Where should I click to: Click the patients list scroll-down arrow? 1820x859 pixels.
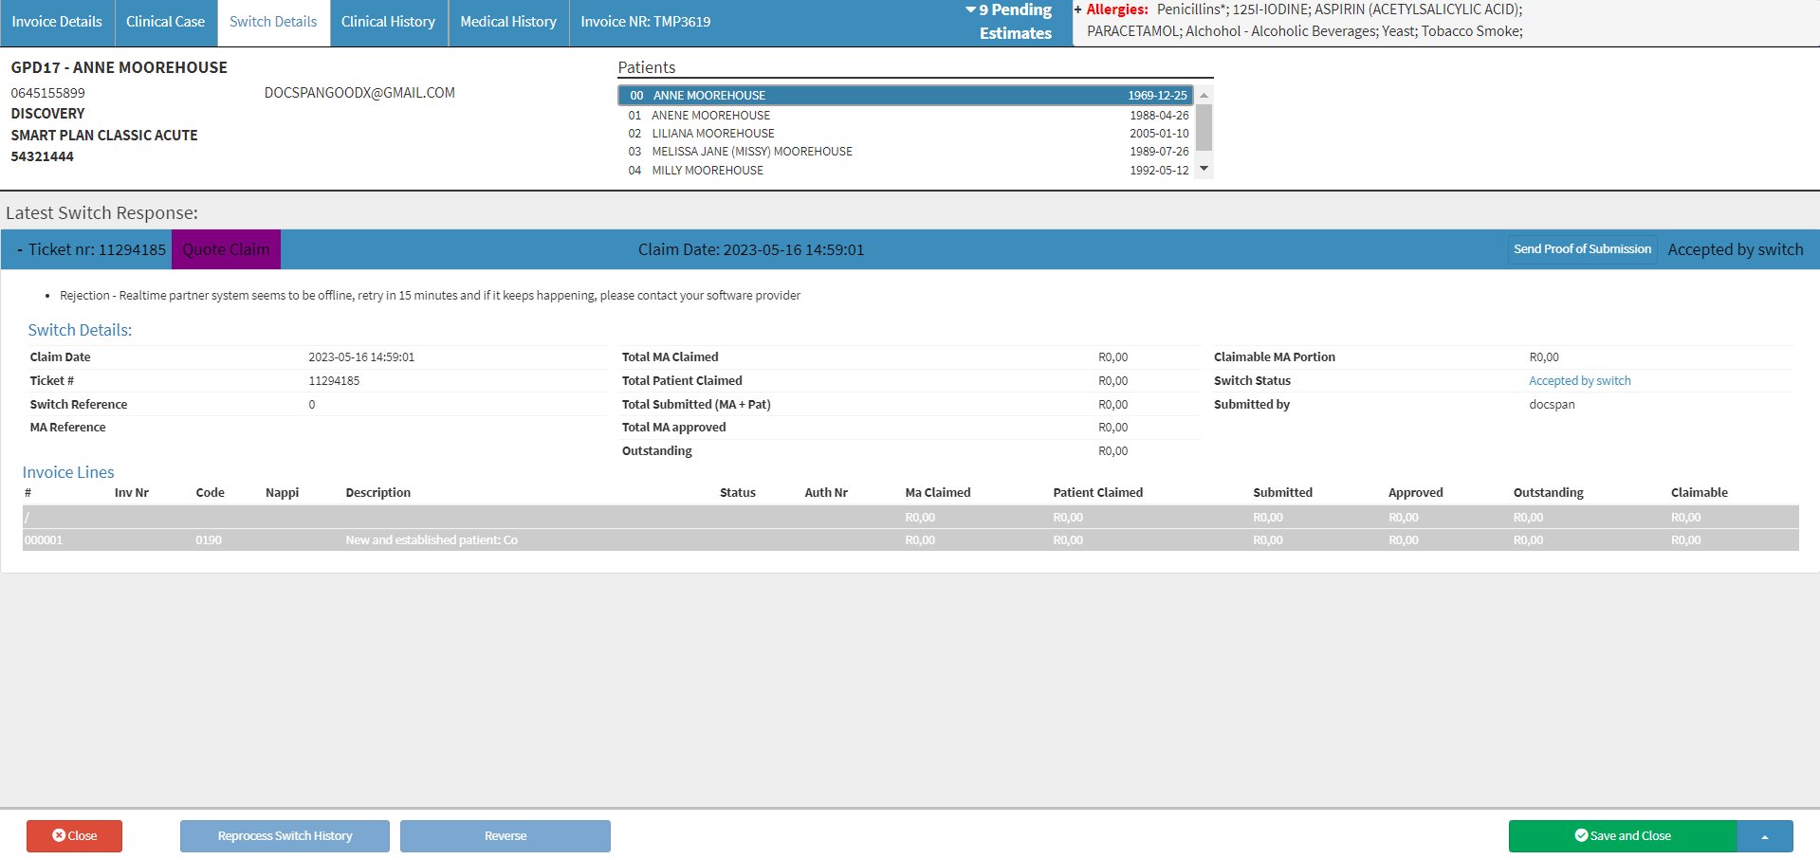1204,169
